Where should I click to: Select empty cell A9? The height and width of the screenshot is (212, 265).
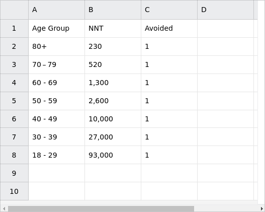tap(57, 173)
